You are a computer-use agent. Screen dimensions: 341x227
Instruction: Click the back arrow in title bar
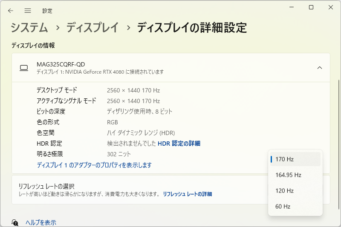click(11, 11)
